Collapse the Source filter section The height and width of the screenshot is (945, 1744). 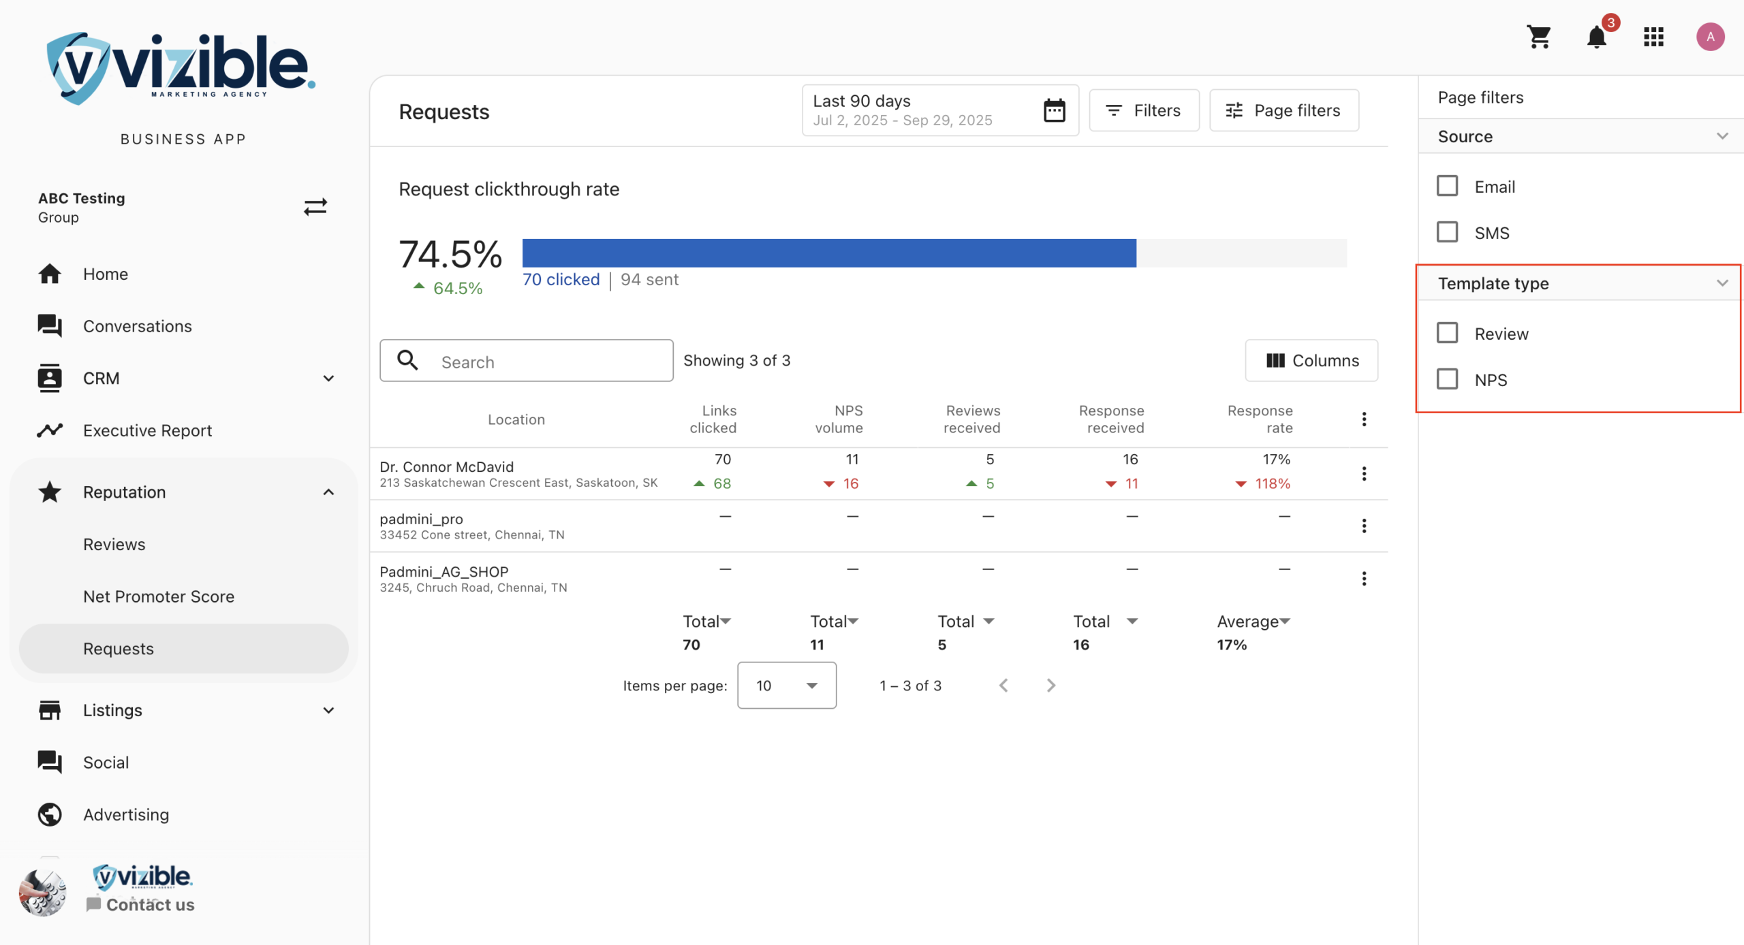[x=1722, y=136]
